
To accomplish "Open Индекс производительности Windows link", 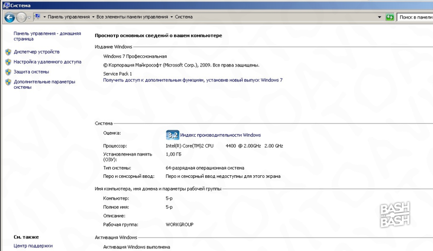I will click(220, 135).
